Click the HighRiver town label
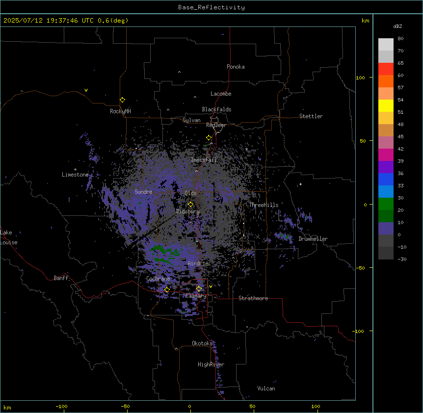Image resolution: width=423 pixels, height=413 pixels. point(211,364)
